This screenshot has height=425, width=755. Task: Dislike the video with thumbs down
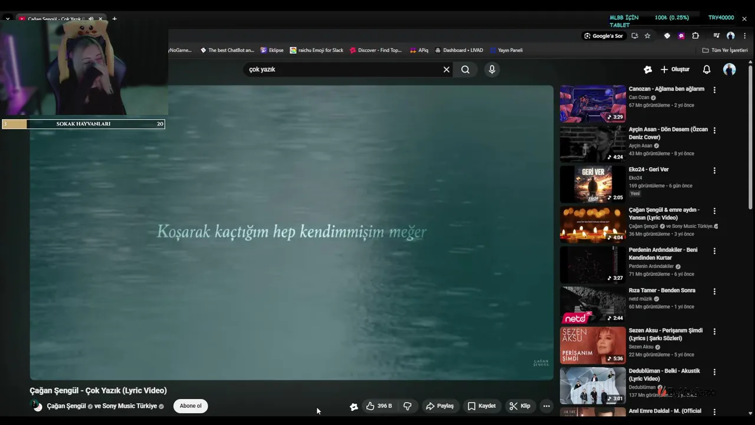click(x=407, y=406)
